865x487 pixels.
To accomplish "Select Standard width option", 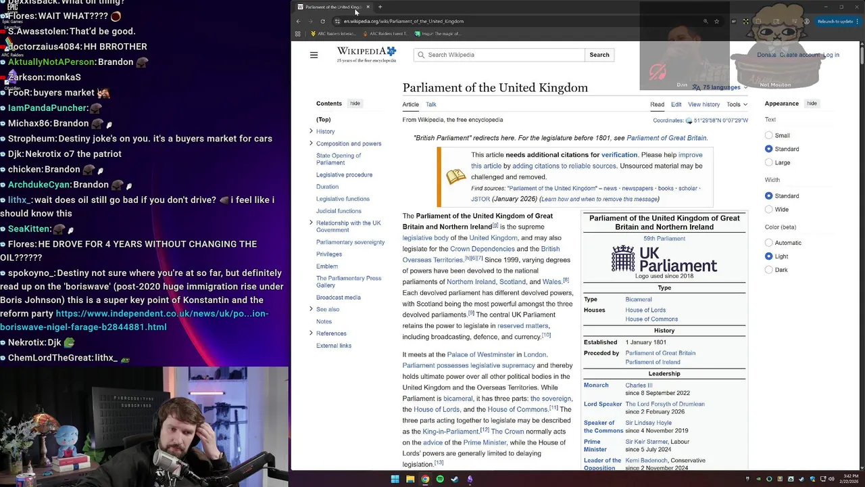I will click(768, 195).
